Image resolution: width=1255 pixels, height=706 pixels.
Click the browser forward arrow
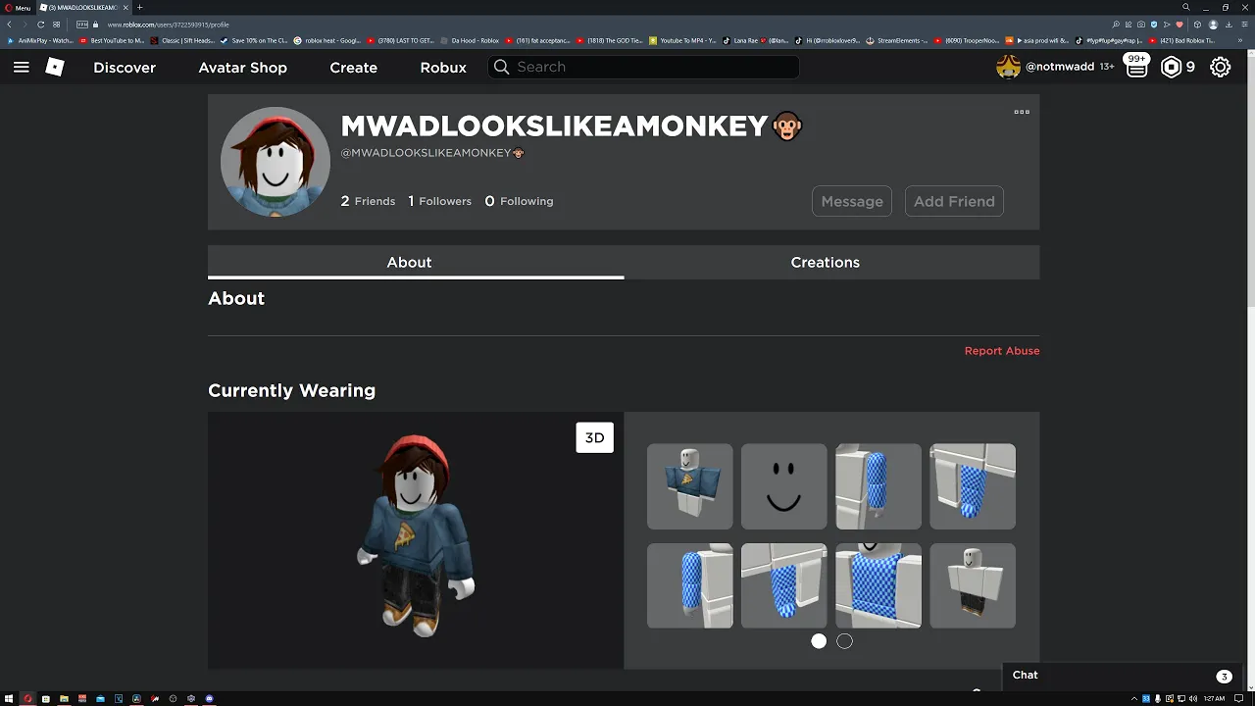[25, 25]
